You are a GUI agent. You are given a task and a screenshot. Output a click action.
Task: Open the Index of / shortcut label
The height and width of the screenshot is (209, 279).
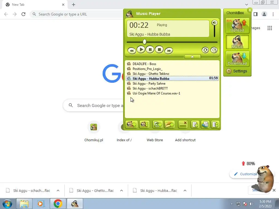click(x=124, y=140)
